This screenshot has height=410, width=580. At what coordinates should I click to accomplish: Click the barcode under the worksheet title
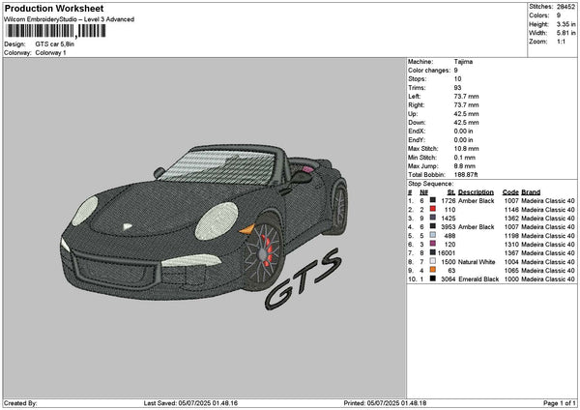[53, 34]
